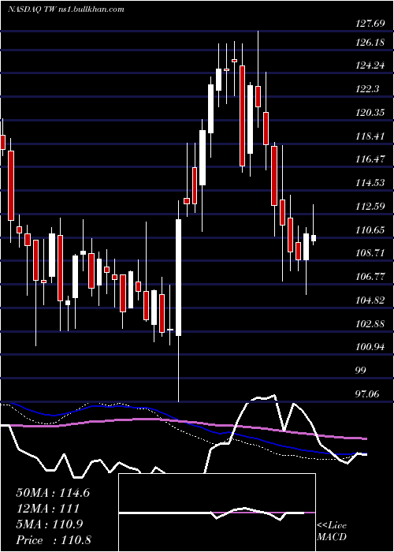Click the 99 price axis label
This screenshot has height=552, width=394.
pyautogui.click(x=361, y=371)
